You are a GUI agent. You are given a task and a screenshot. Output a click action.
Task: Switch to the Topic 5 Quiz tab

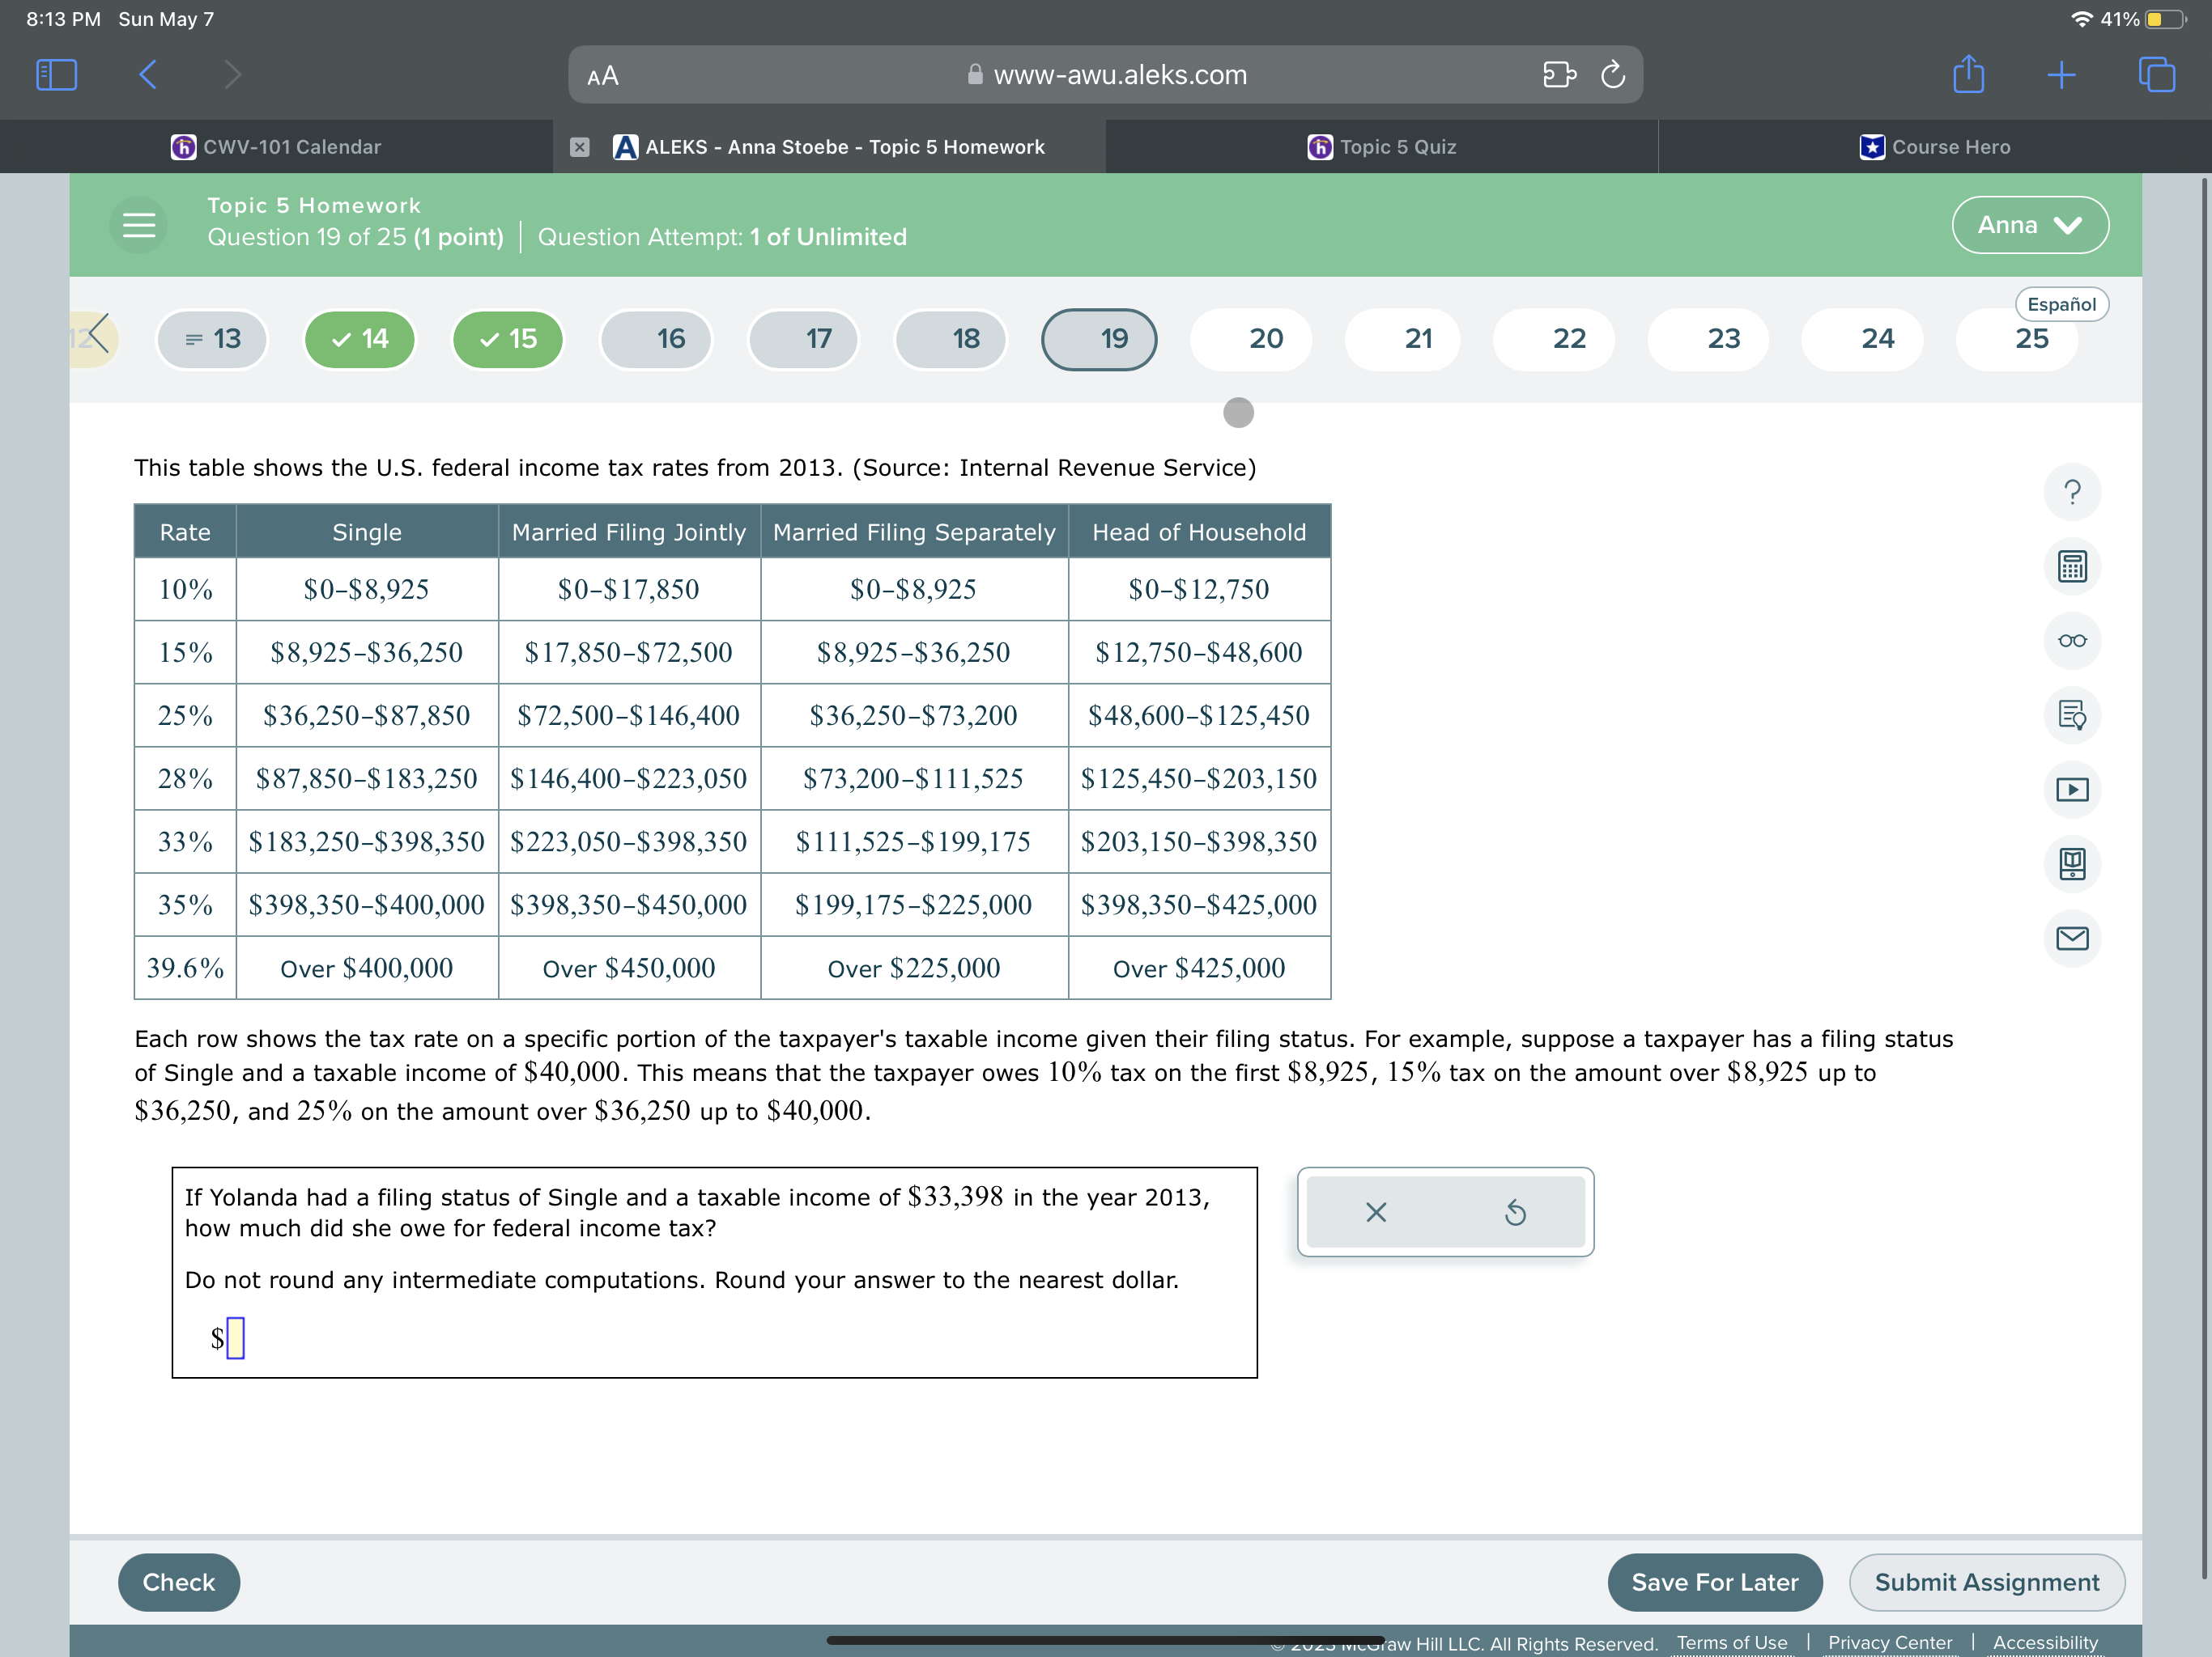coord(1381,147)
